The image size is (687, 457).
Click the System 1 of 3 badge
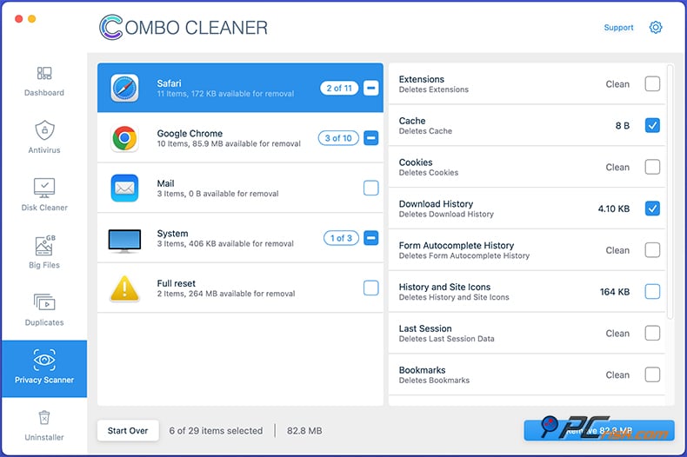[341, 238]
